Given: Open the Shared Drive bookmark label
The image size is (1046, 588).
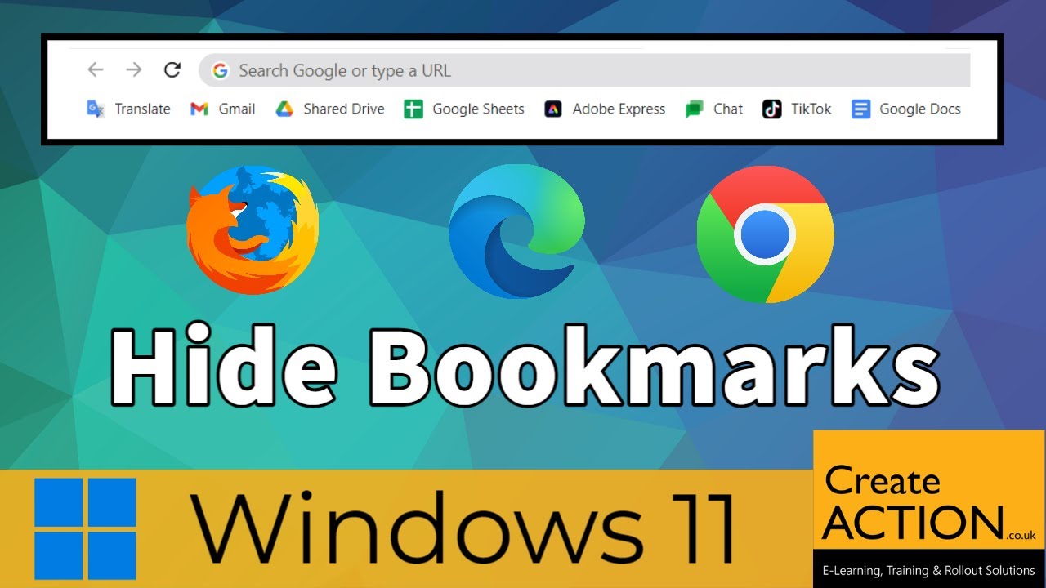Looking at the screenshot, I should [x=343, y=109].
